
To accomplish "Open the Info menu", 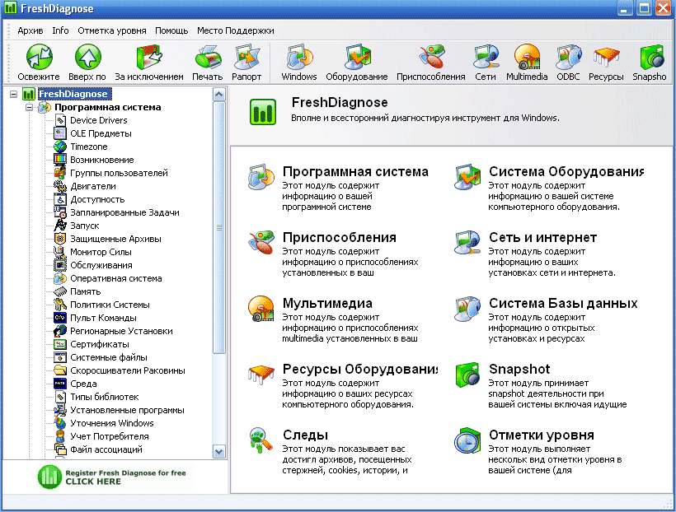I will point(60,30).
